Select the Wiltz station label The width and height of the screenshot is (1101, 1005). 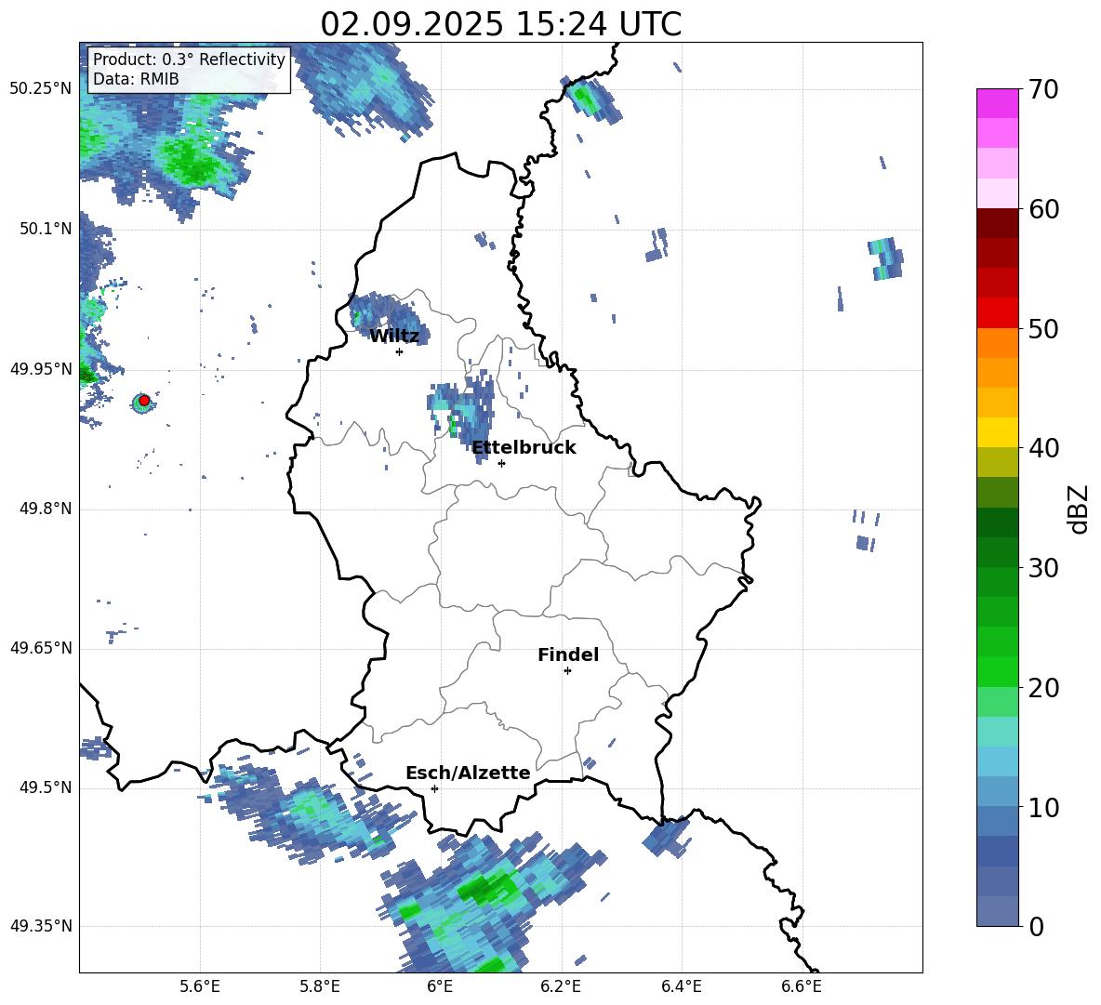394,337
